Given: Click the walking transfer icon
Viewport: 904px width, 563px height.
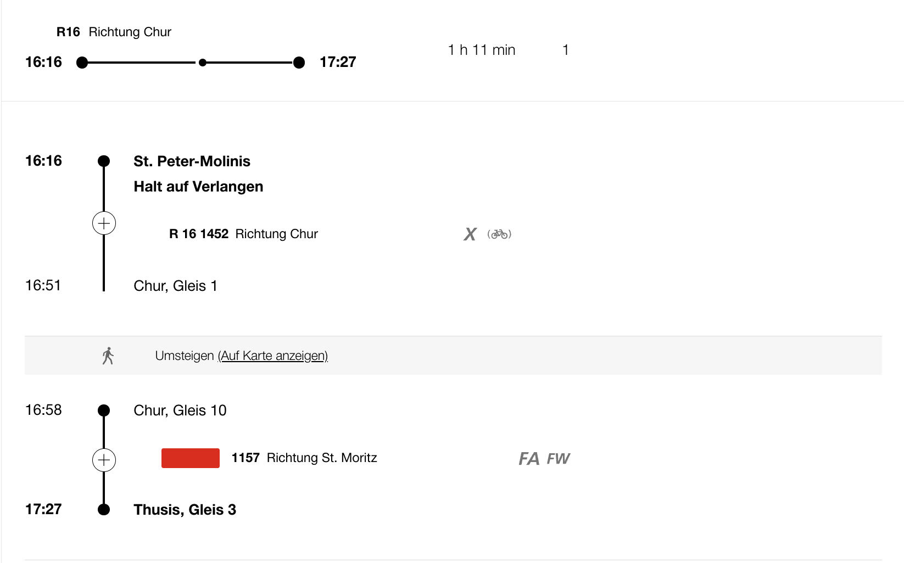Looking at the screenshot, I should click(108, 356).
